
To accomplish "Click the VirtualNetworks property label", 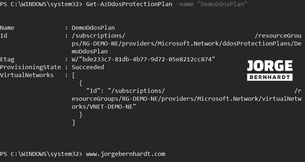I will 27,75.
